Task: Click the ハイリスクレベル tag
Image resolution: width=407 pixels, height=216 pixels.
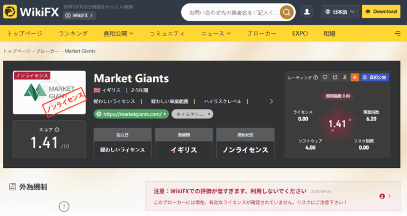Action: pos(223,101)
